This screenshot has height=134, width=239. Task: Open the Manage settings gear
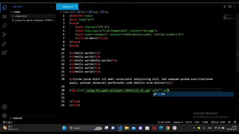pyautogui.click(x=4, y=116)
